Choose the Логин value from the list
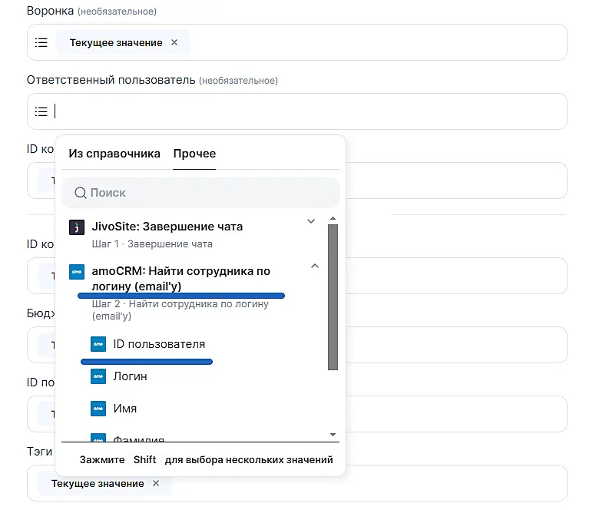Screen dimensions: 596x510 130,376
